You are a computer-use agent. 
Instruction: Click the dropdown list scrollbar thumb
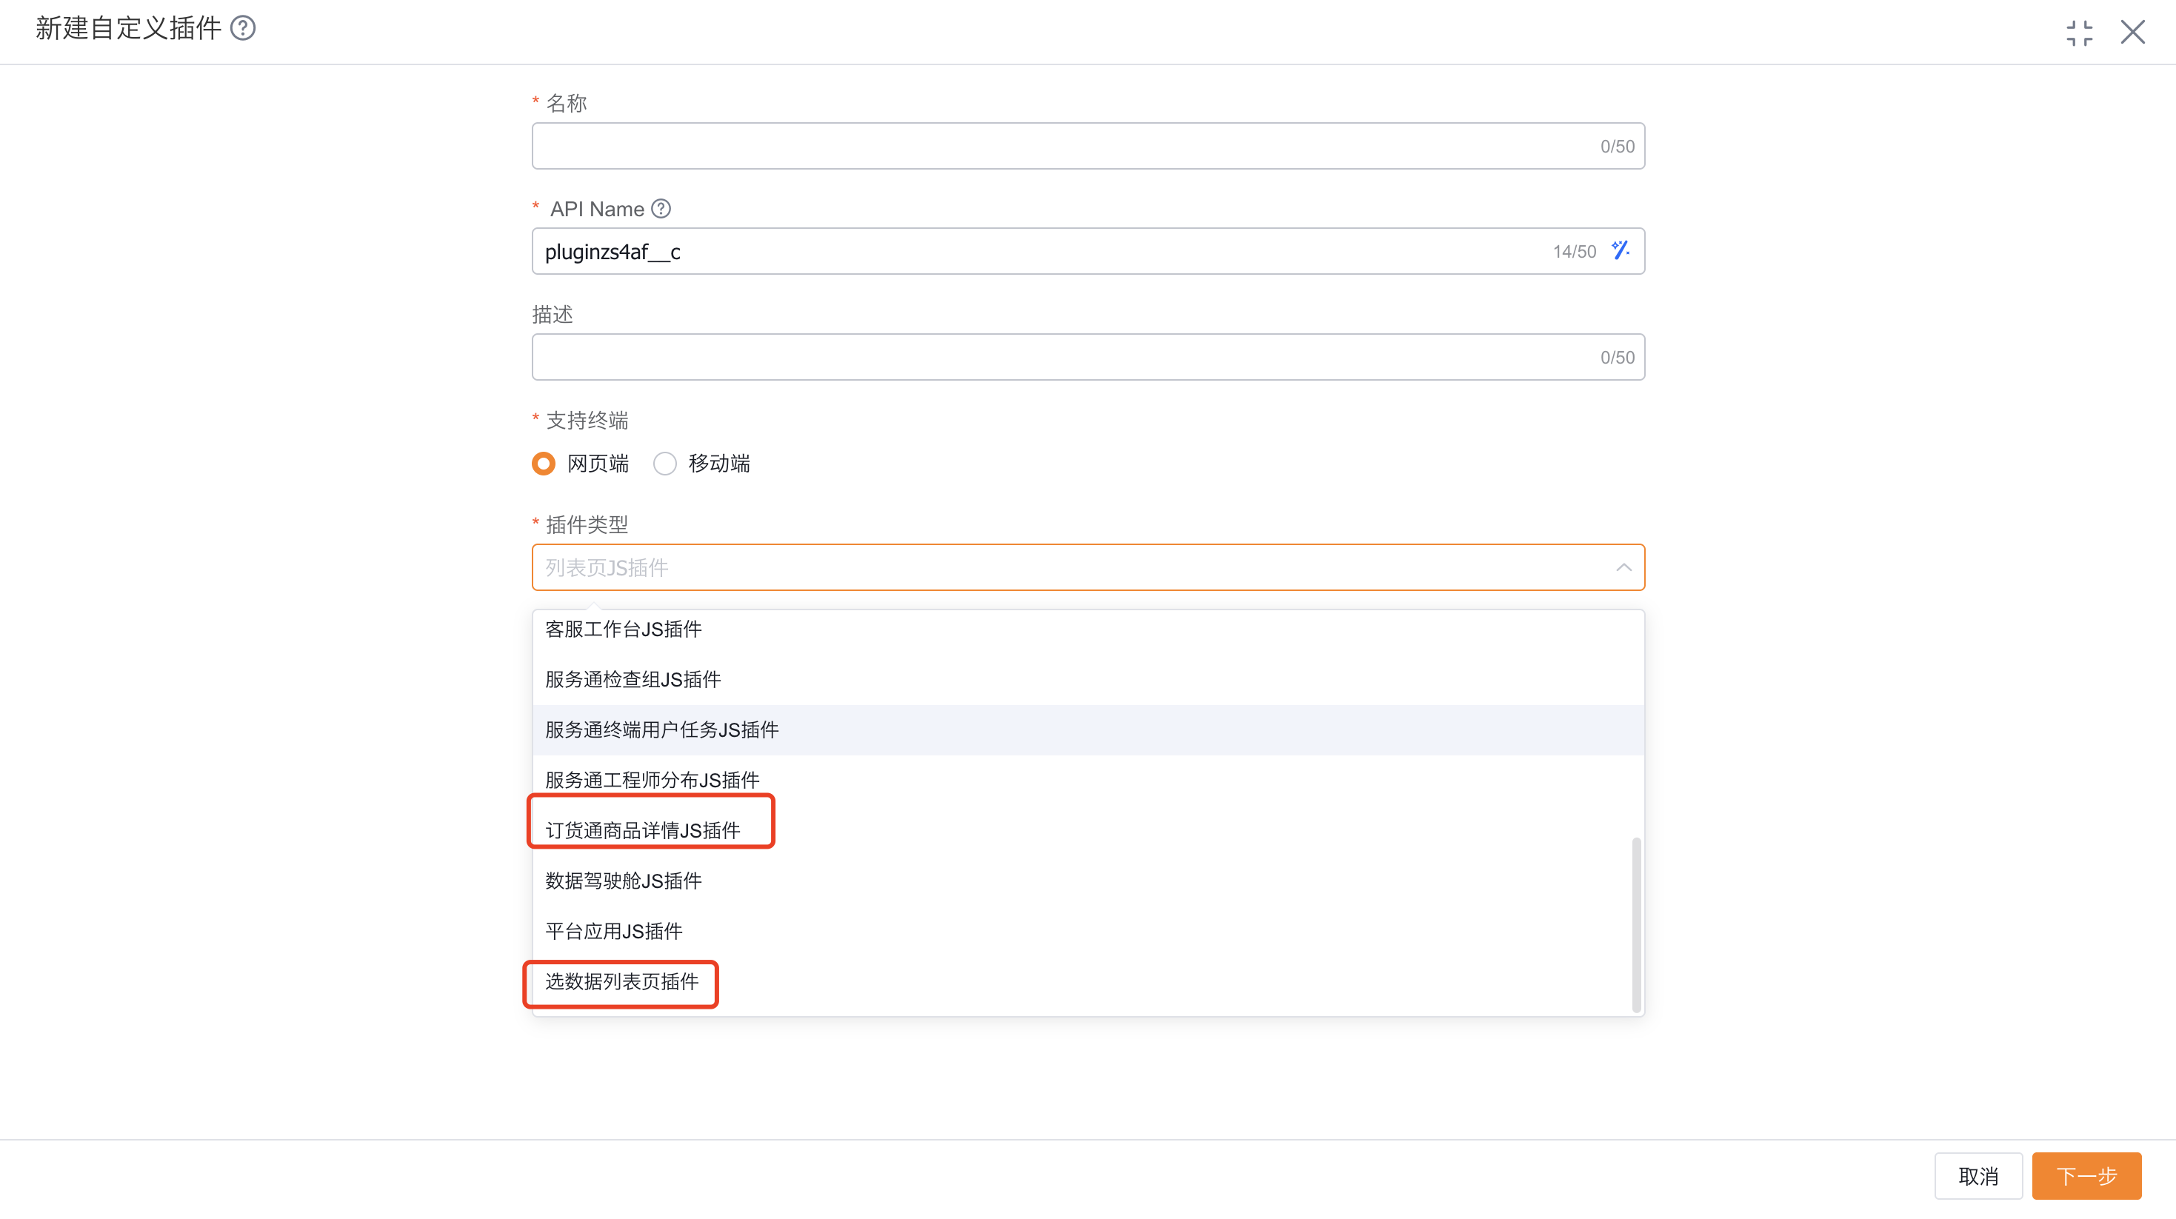pos(1636,925)
